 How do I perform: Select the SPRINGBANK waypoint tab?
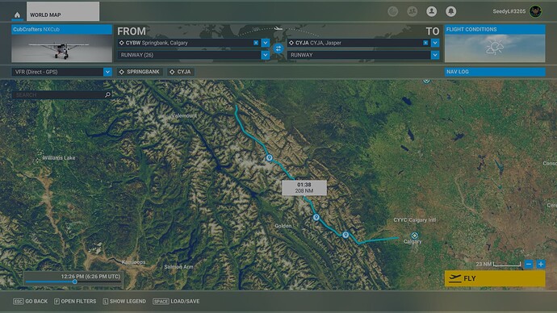[x=140, y=72]
